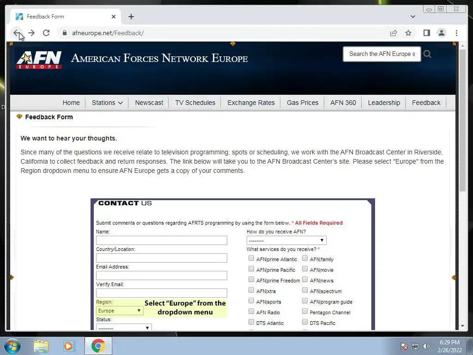This screenshot has height=355, width=473.
Task: Open the network icon in system tray
Action: (415, 346)
